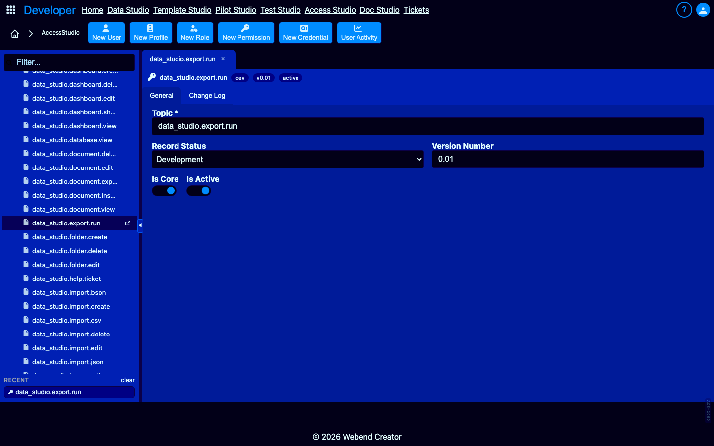Open data_studio.export.run in new window icon
The width and height of the screenshot is (714, 446).
(x=128, y=223)
